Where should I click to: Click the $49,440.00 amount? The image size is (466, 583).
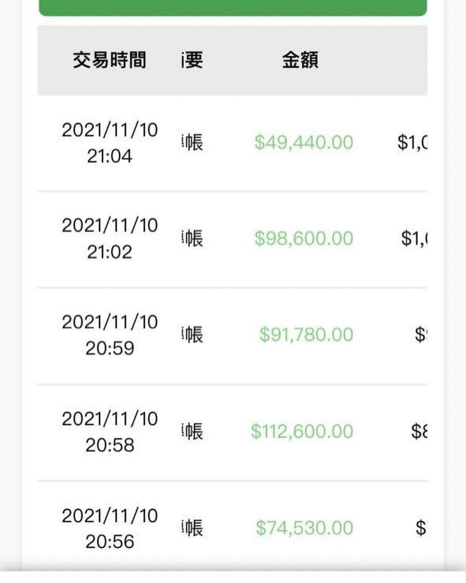click(304, 142)
